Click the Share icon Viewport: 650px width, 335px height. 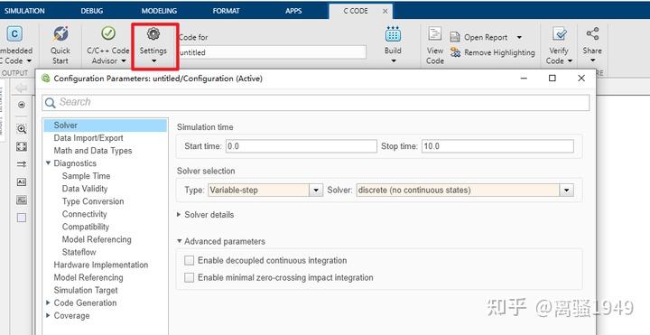tap(592, 34)
